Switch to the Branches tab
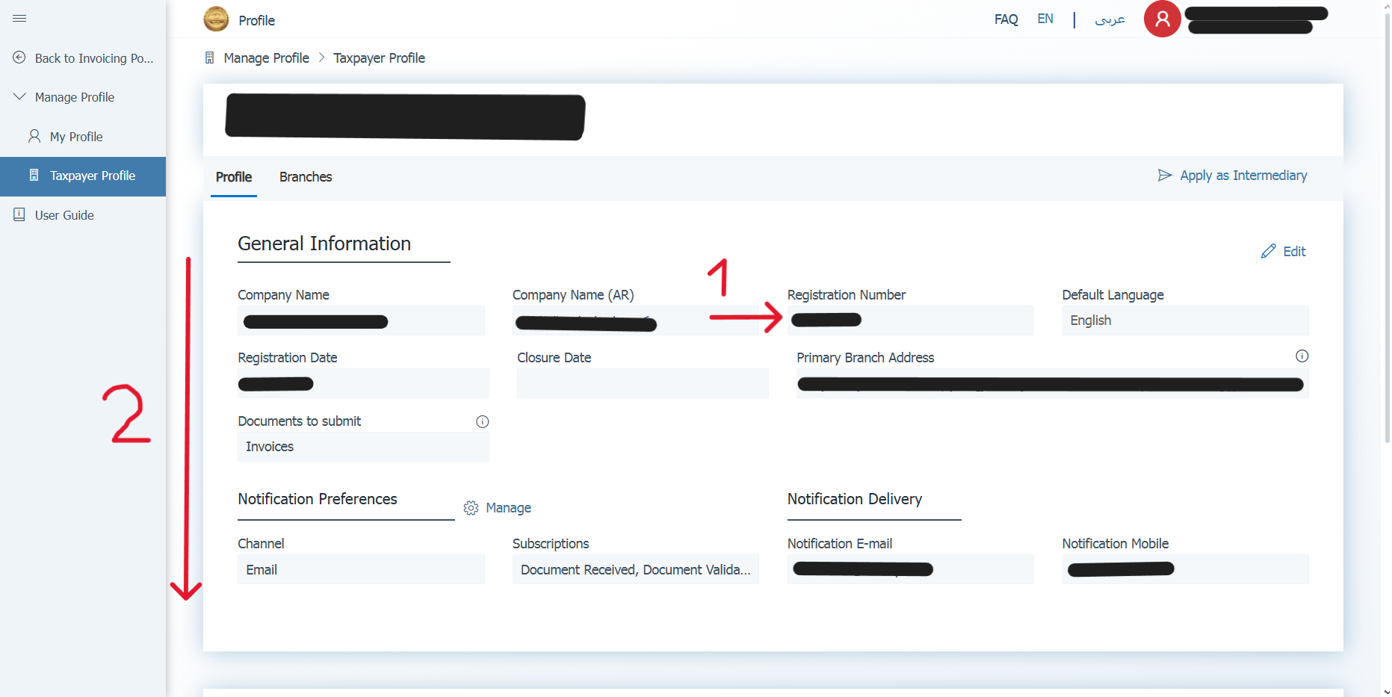Image resolution: width=1392 pixels, height=697 pixels. [x=306, y=177]
